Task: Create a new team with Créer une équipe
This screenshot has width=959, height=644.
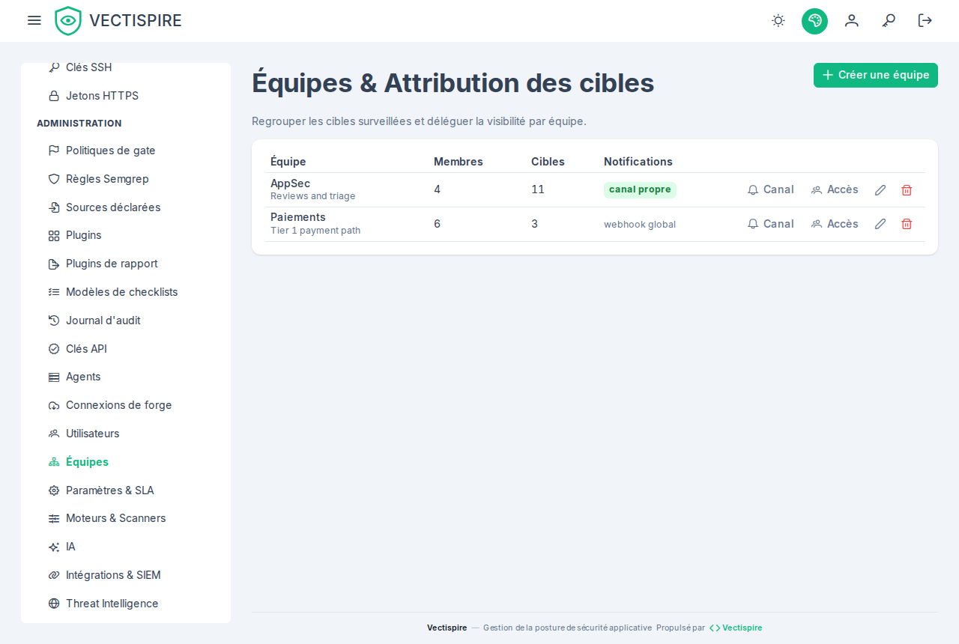Action: point(876,75)
